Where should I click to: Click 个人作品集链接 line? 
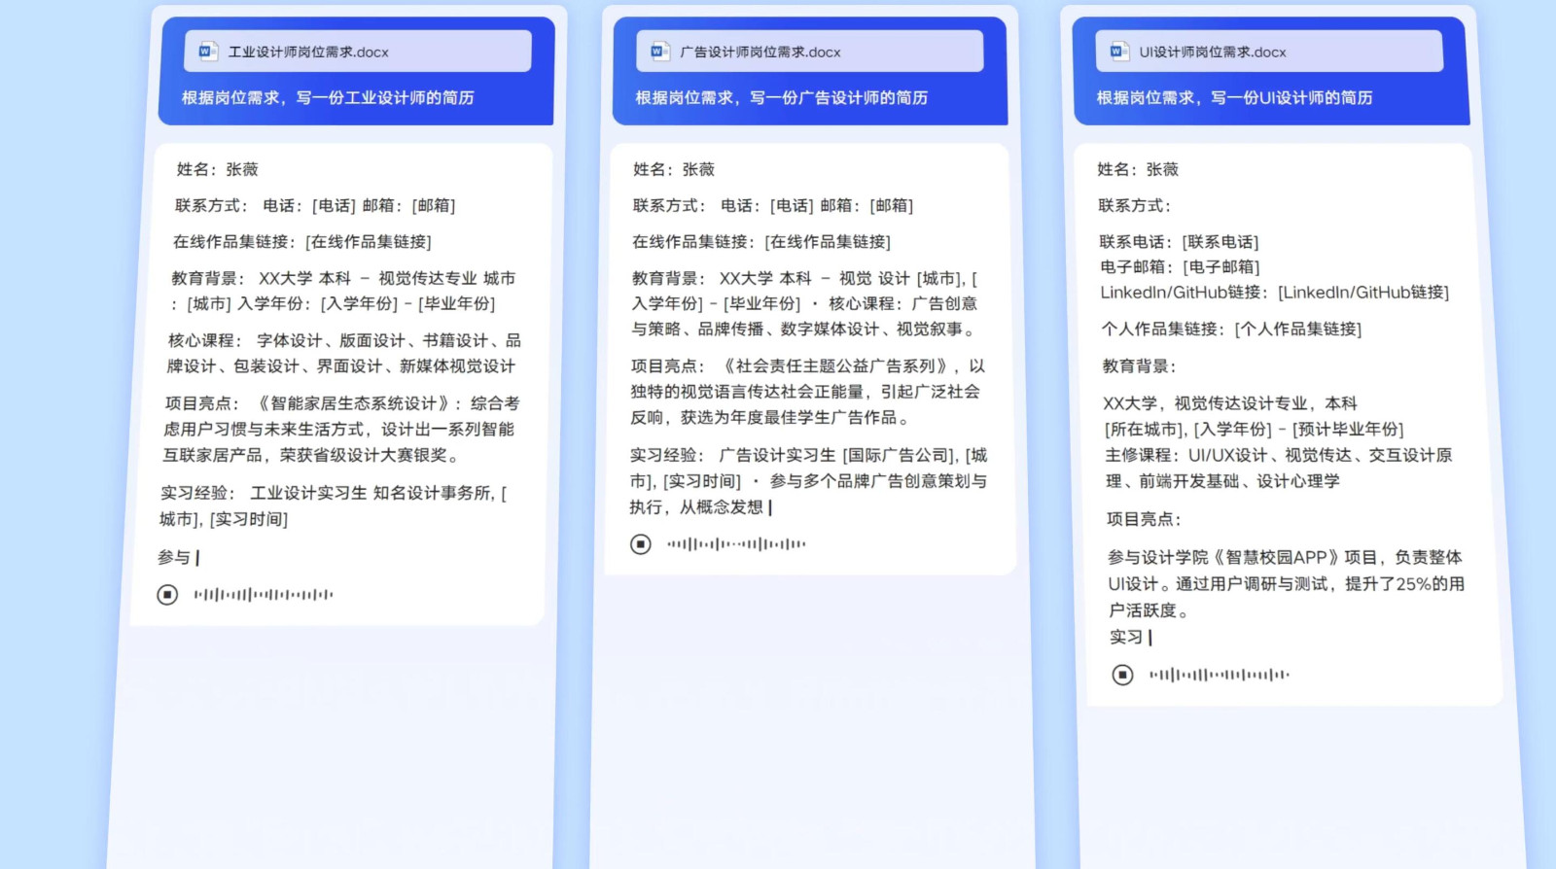click(1231, 329)
